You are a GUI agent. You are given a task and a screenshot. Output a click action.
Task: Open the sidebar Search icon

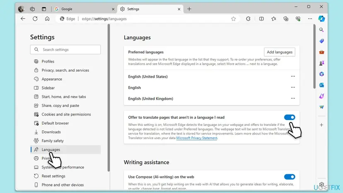click(x=321, y=30)
